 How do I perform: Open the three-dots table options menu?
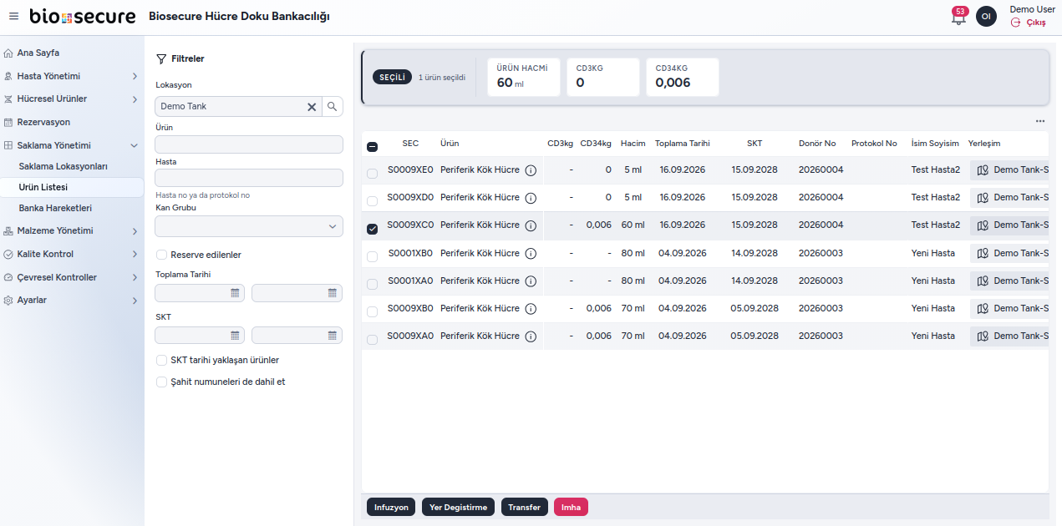tap(1040, 121)
